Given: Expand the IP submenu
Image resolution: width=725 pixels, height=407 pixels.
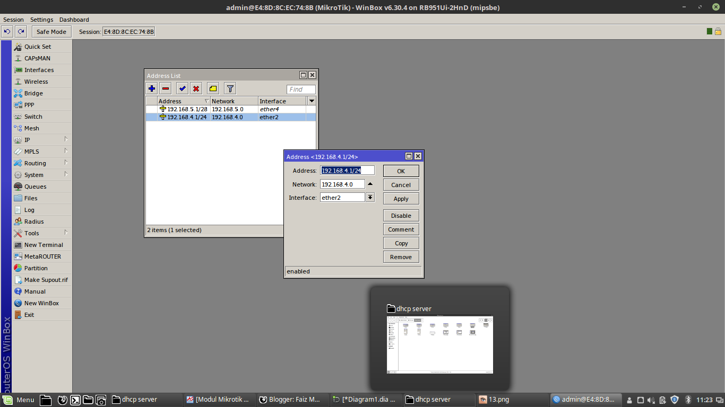Looking at the screenshot, I should pyautogui.click(x=41, y=140).
